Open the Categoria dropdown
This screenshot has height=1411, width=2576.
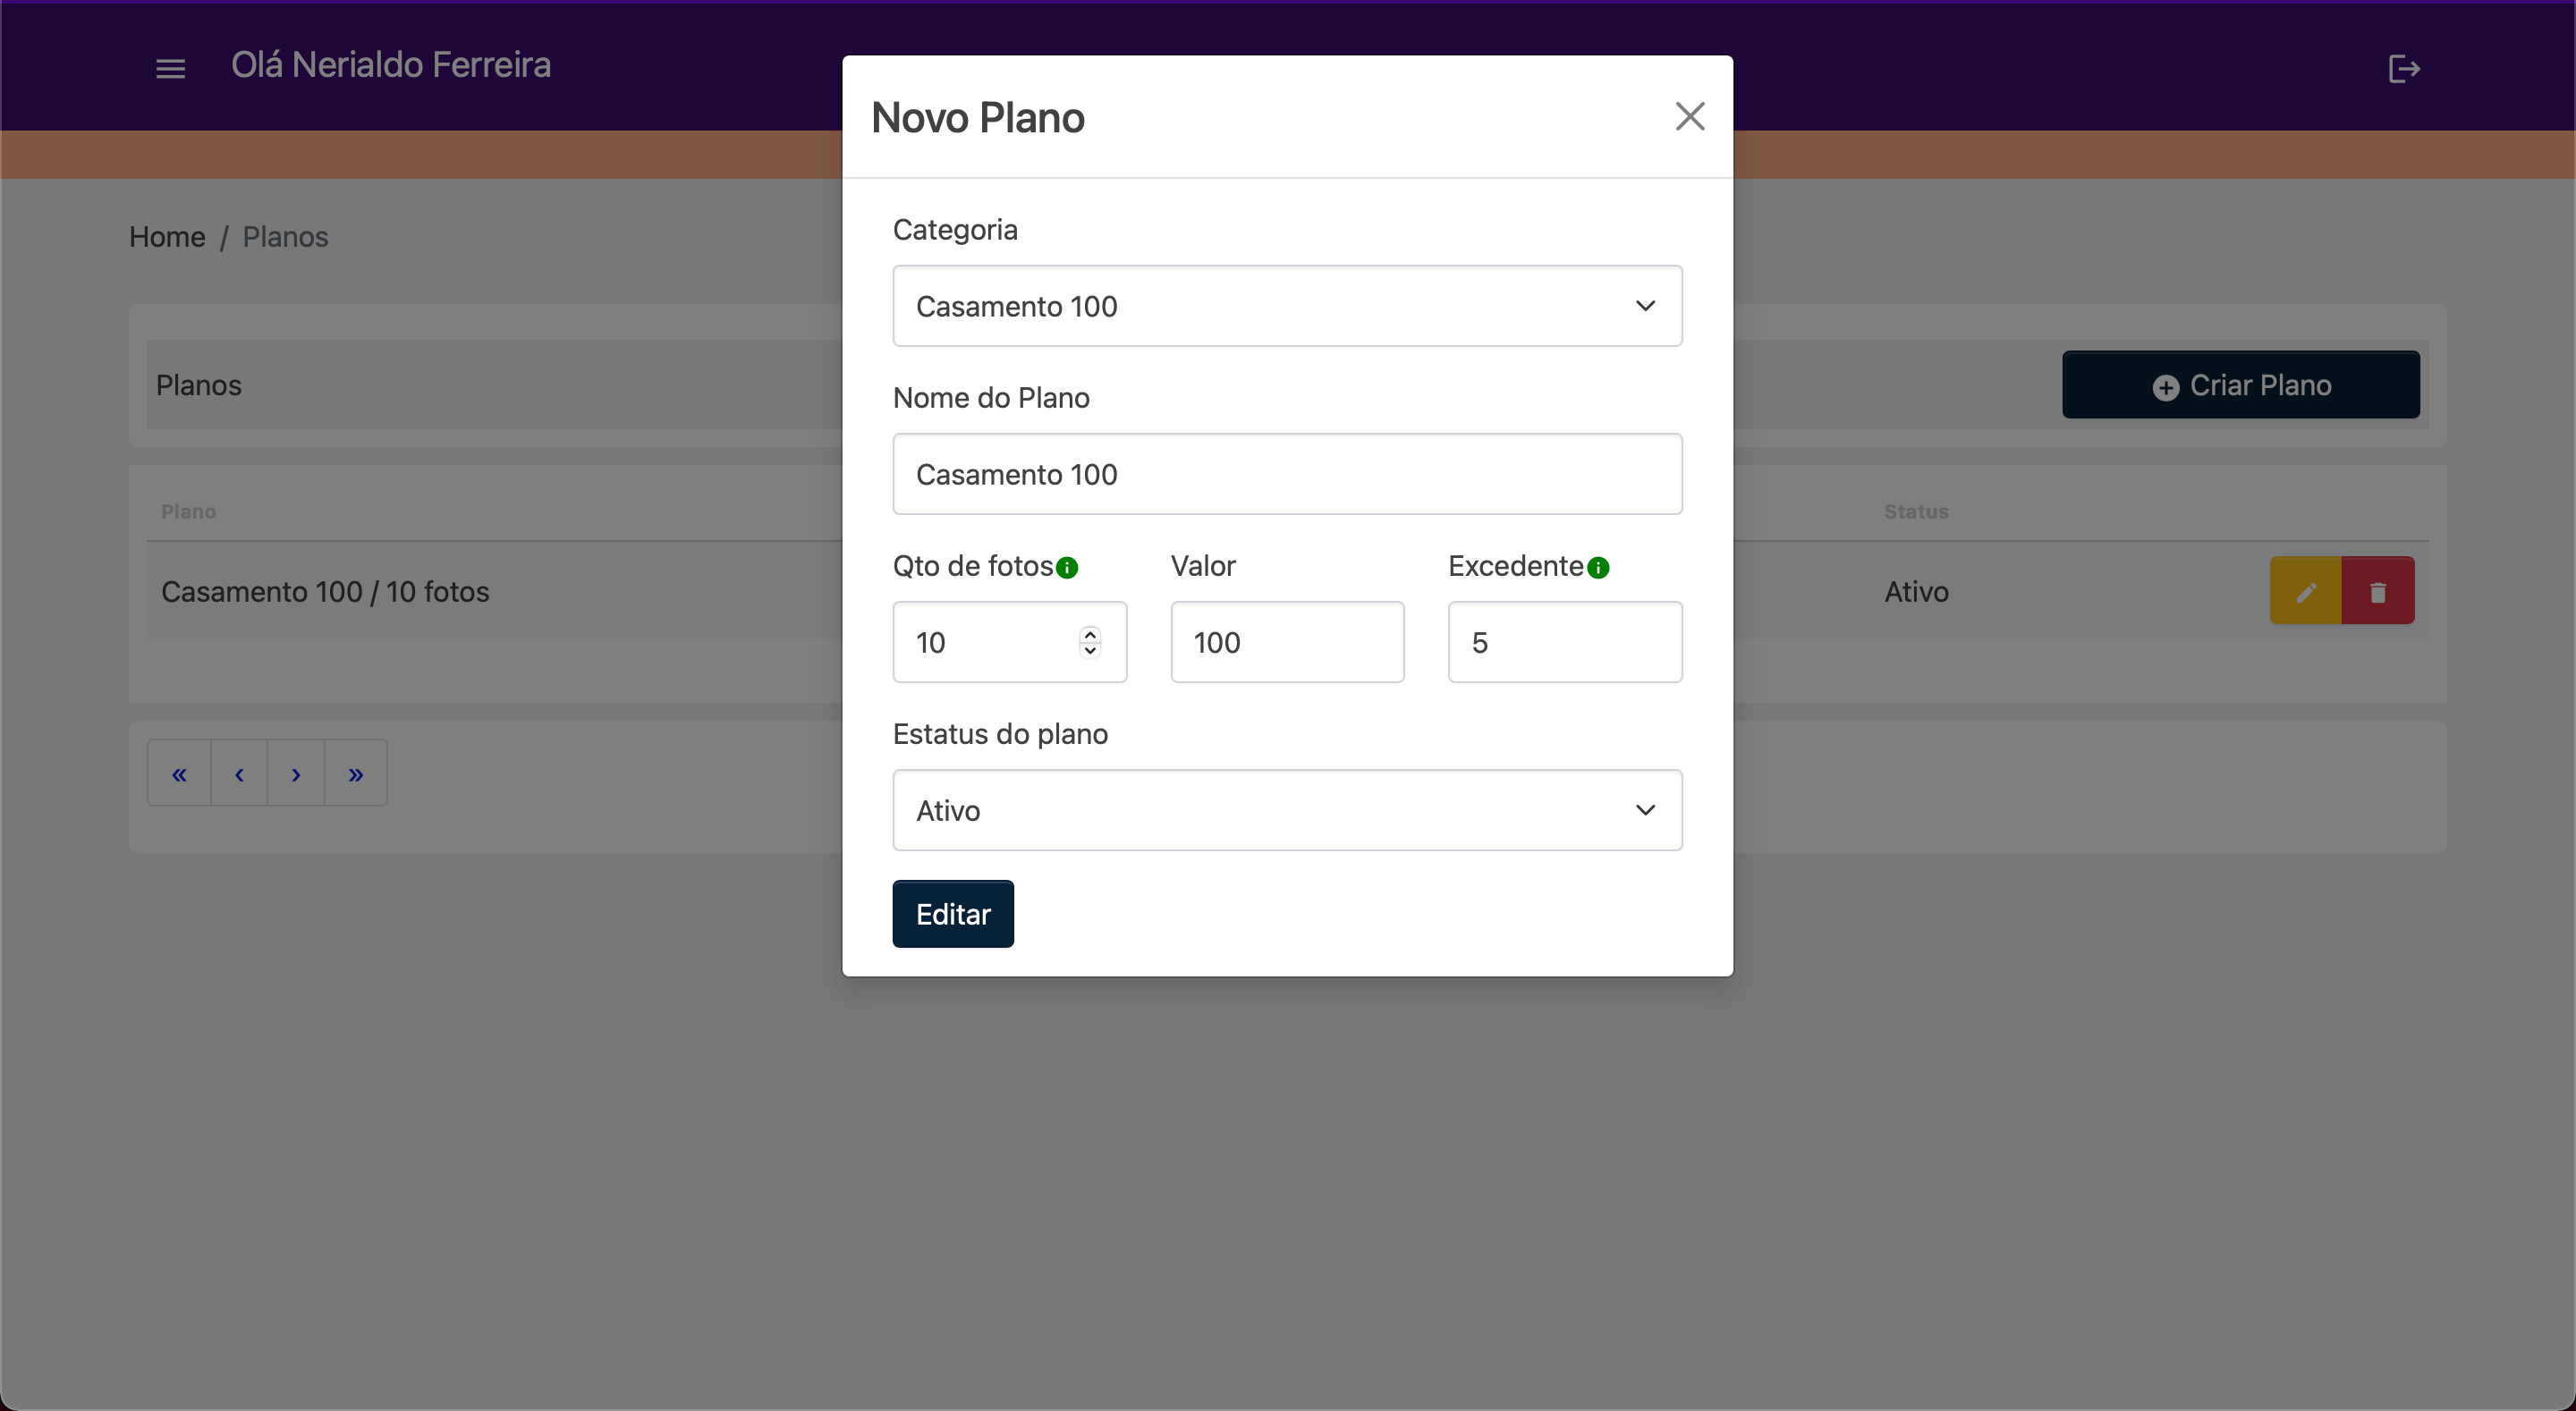(x=1287, y=306)
